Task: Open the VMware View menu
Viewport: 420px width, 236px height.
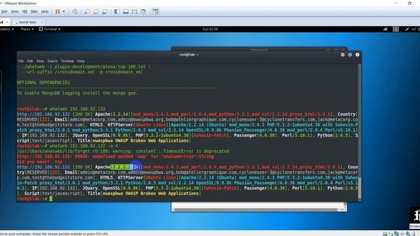Action: point(14,12)
